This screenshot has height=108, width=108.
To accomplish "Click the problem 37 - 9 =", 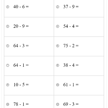I will (x=71, y=7).
